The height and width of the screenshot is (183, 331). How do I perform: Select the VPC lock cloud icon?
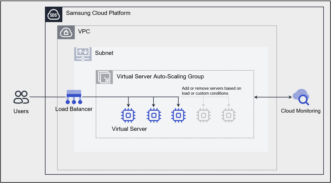point(66,32)
